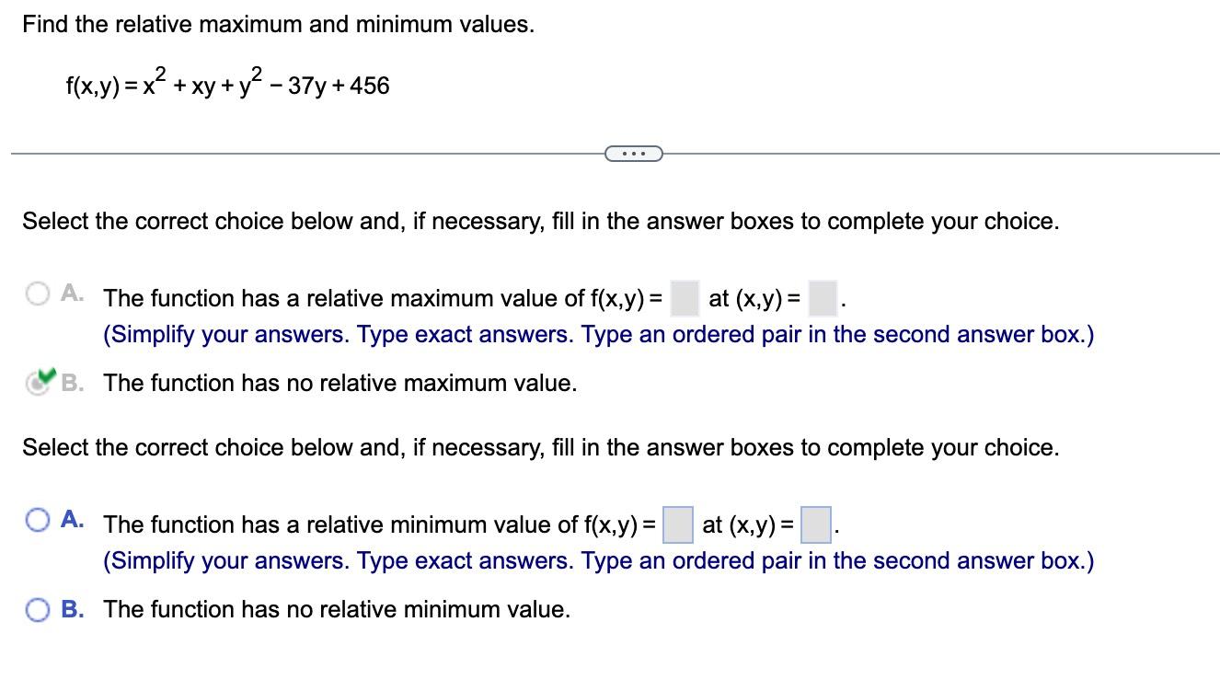Select the function definition f(x,y) text

click(228, 86)
